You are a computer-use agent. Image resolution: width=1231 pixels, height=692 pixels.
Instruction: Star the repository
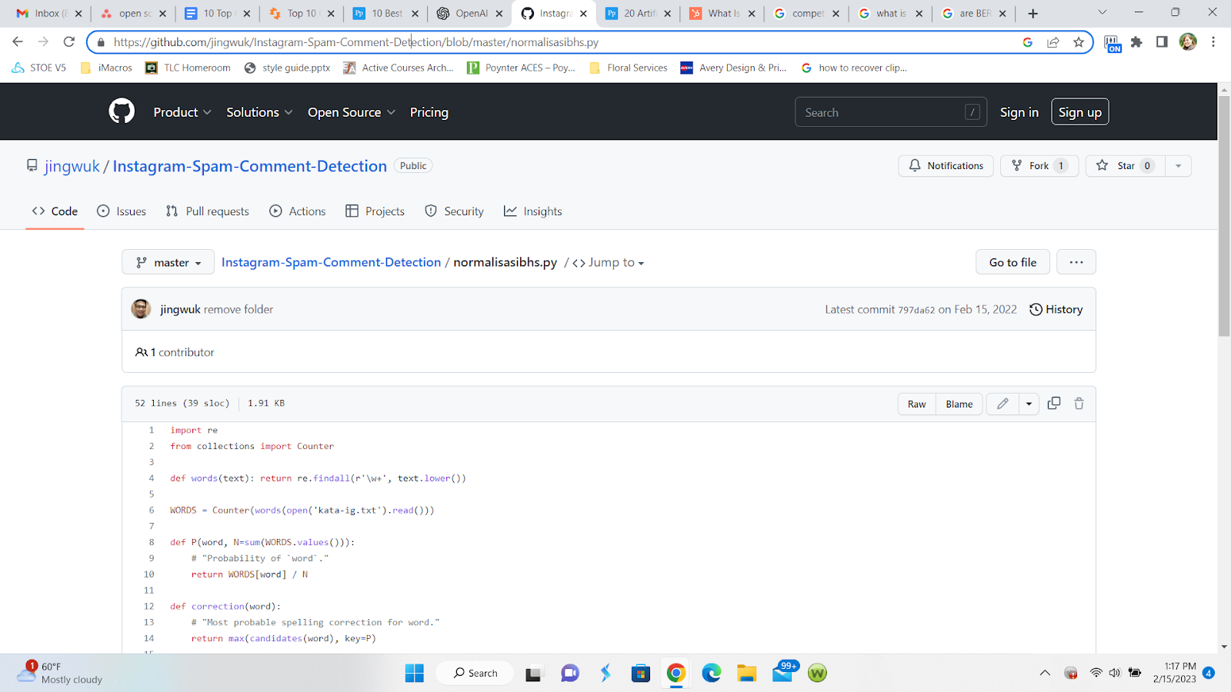click(1124, 165)
